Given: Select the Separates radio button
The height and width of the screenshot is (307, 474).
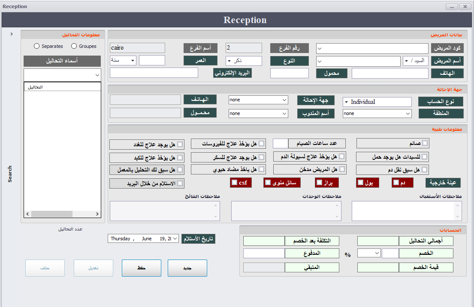Looking at the screenshot, I should (x=37, y=46).
